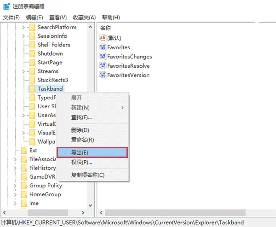276x227 pixels.
Task: Choose 导出(E) from the context menu
Action: [91, 152]
